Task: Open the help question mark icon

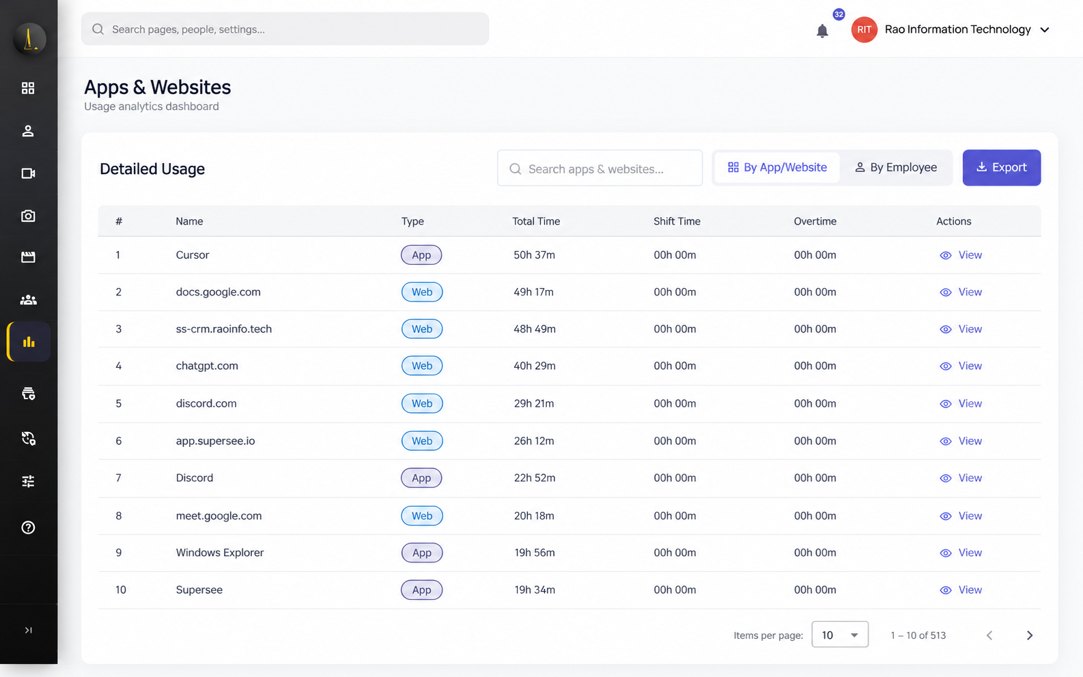Action: pos(28,528)
